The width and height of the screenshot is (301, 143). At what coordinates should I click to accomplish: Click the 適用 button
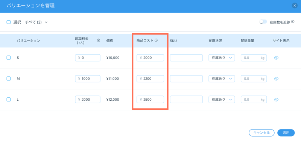click(x=286, y=133)
